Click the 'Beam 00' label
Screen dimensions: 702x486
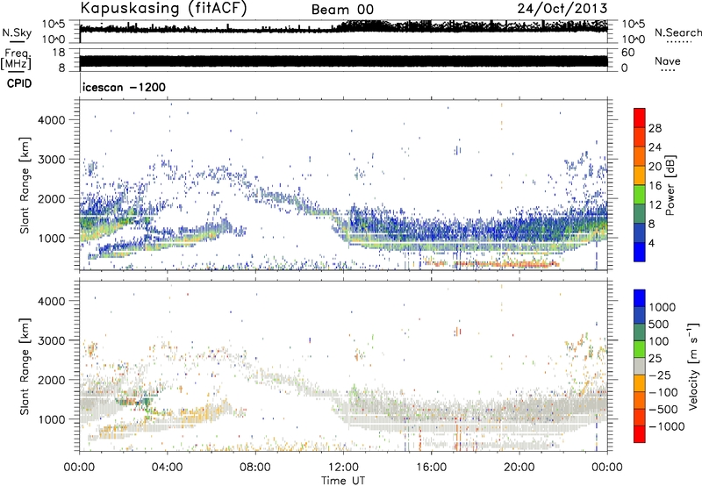[x=342, y=10]
